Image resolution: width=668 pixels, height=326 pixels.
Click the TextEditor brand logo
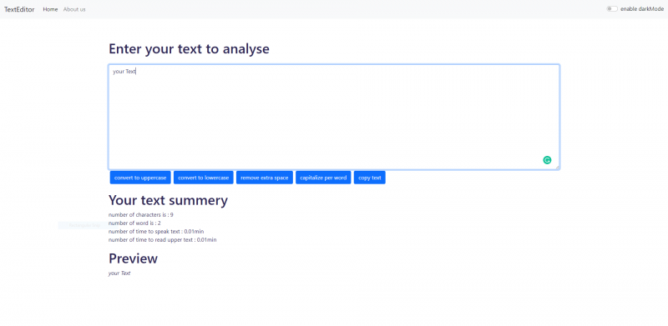19,9
